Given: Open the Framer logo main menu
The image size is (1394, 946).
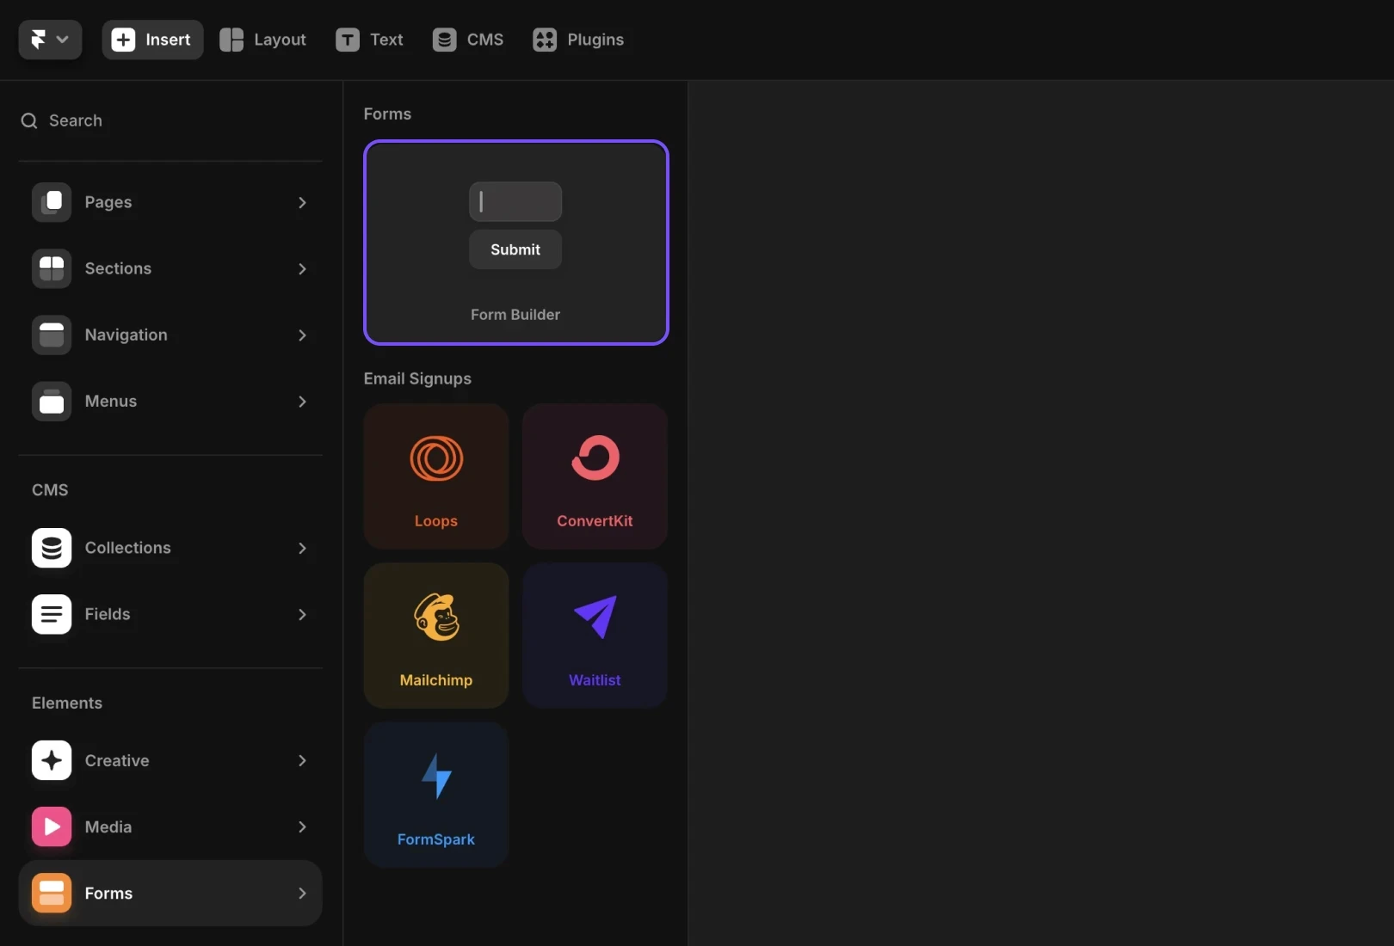Looking at the screenshot, I should [x=50, y=40].
